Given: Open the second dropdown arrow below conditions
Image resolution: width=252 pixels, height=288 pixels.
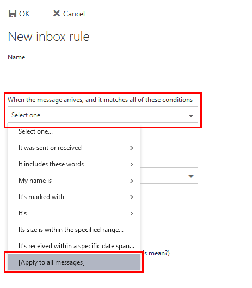Looking at the screenshot, I should point(191,176).
